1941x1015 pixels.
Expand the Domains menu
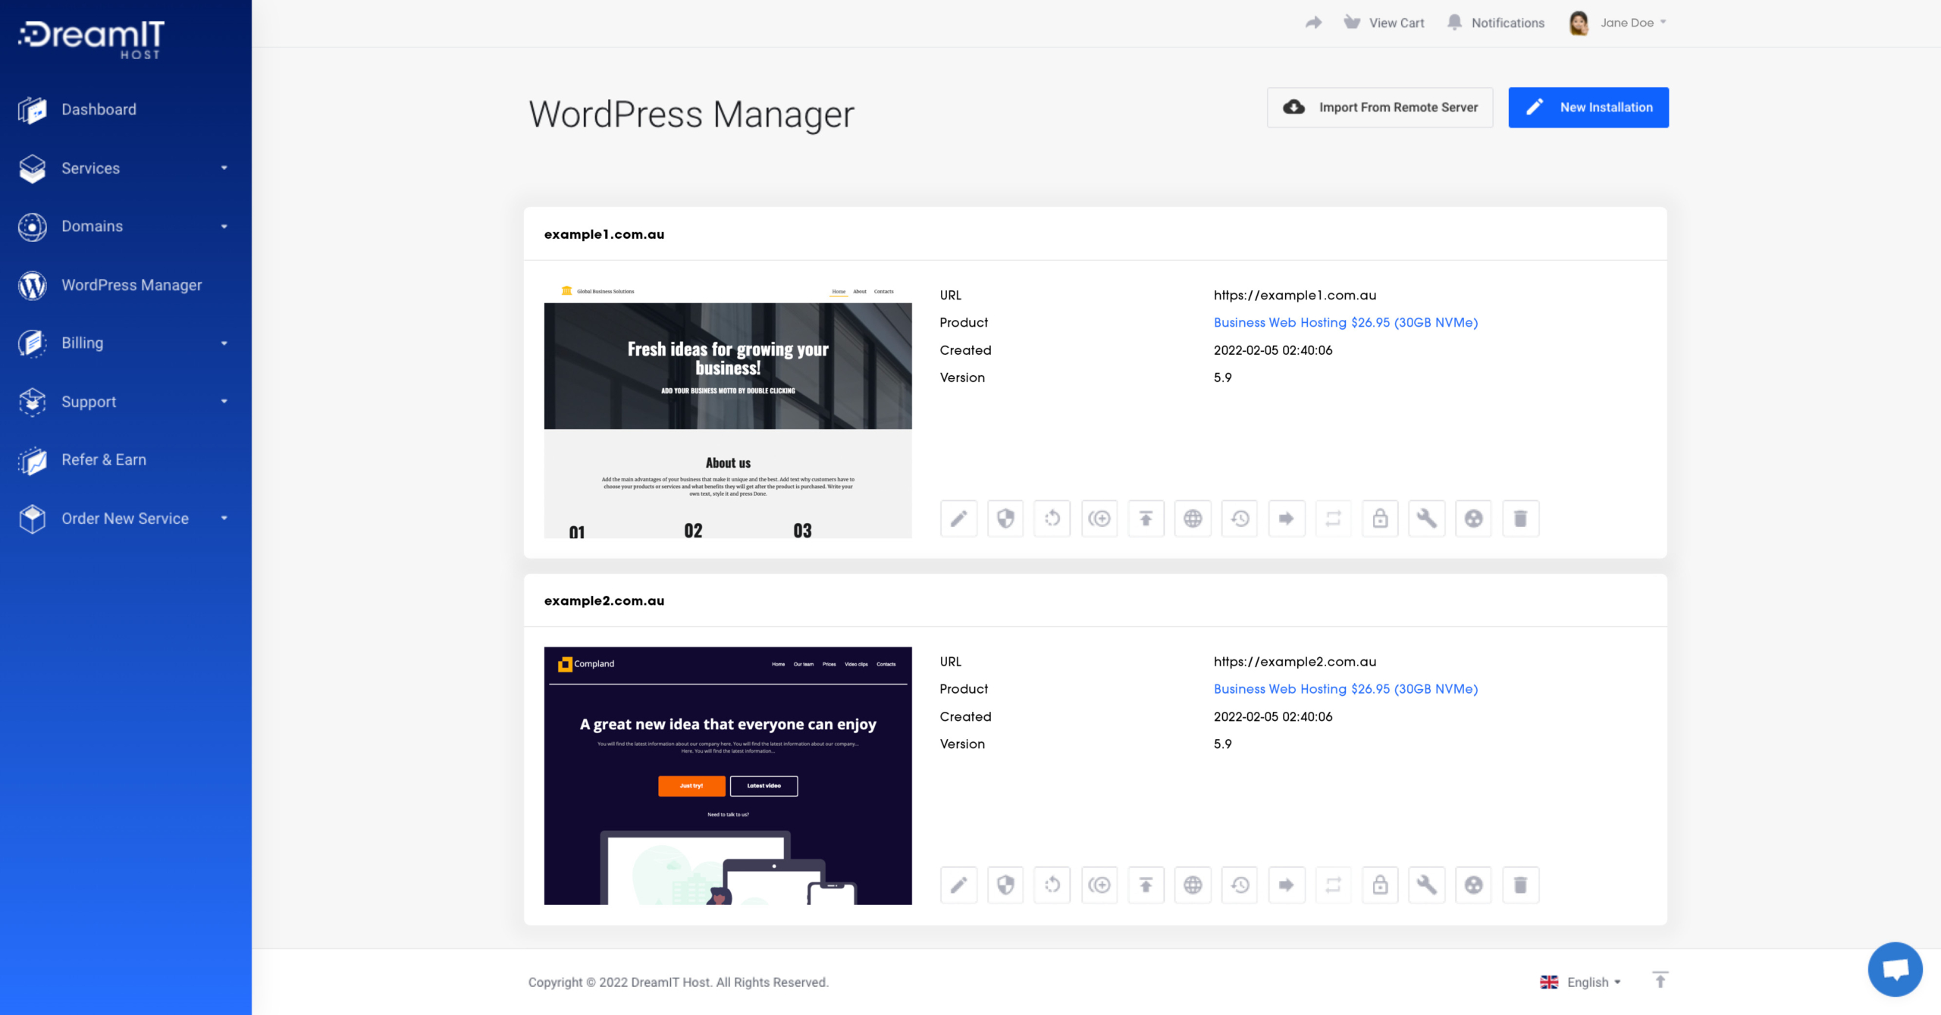[x=93, y=226]
